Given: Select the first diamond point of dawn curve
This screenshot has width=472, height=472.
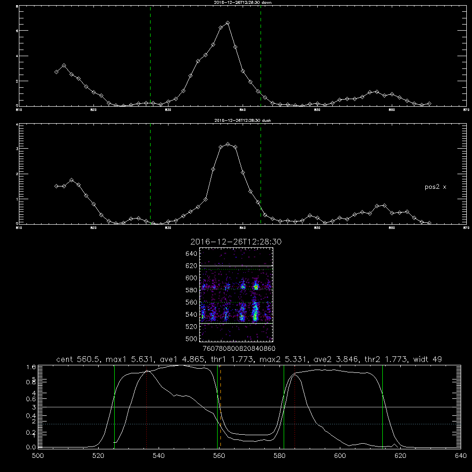Looking at the screenshot, I should click(x=56, y=72).
